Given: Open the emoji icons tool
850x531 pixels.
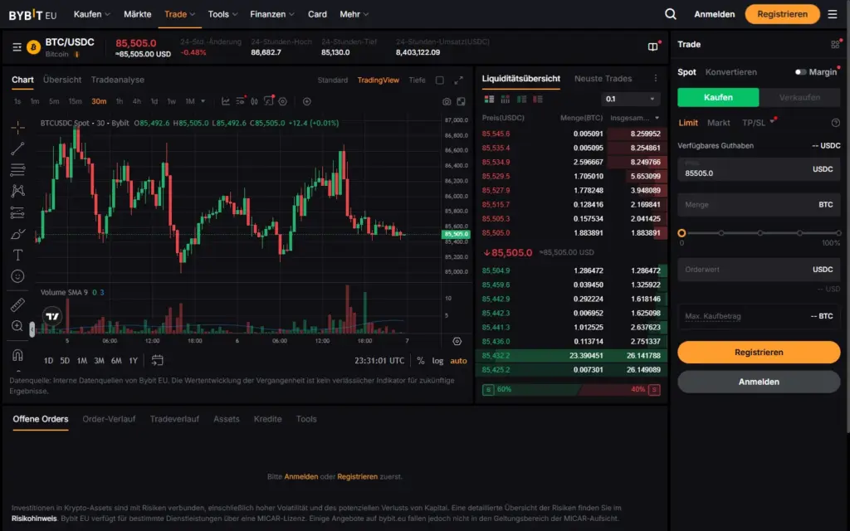Looking at the screenshot, I should pos(17,276).
